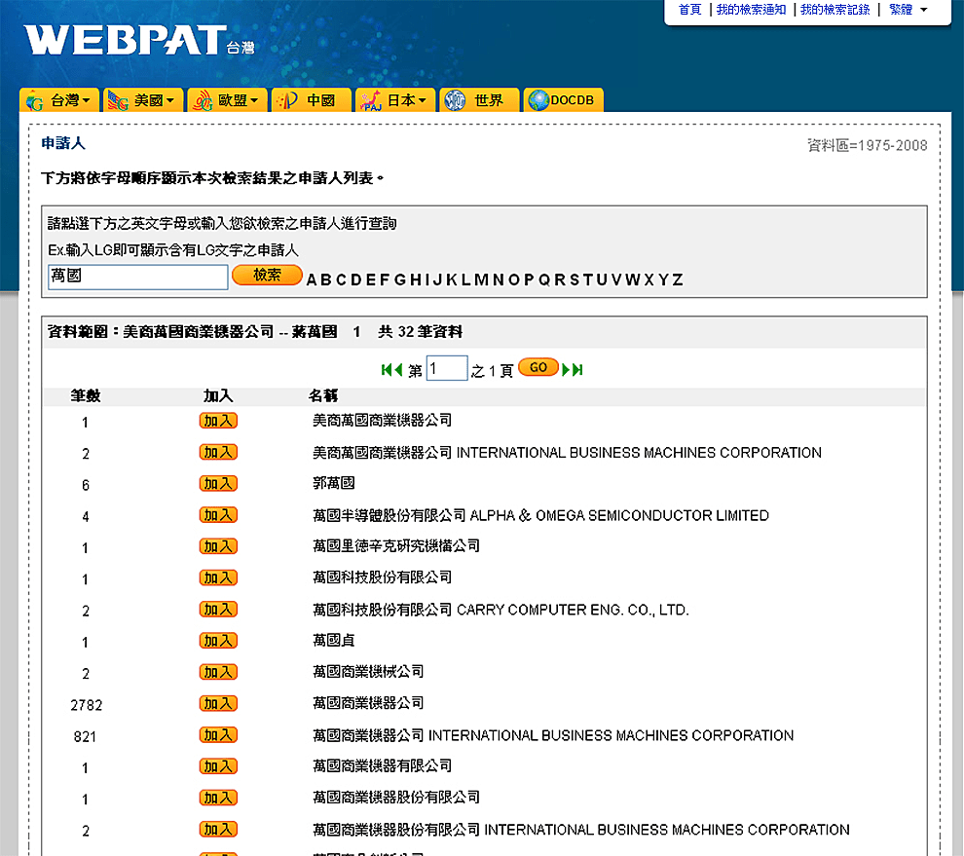Switch to the 中國 tab
Image resolution: width=964 pixels, height=856 pixels.
coord(311,100)
